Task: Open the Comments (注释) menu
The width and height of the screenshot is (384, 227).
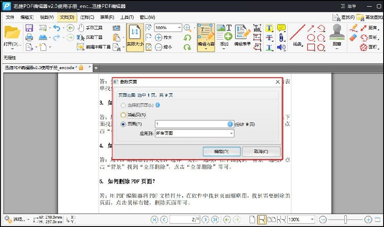Action: (87, 17)
